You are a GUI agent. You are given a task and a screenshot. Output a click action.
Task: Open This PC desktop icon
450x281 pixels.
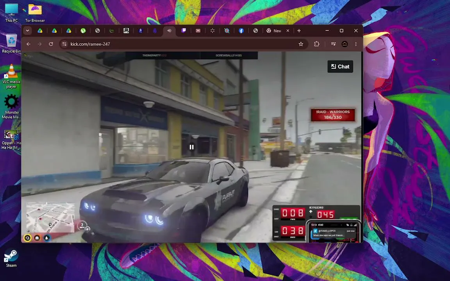click(x=11, y=13)
